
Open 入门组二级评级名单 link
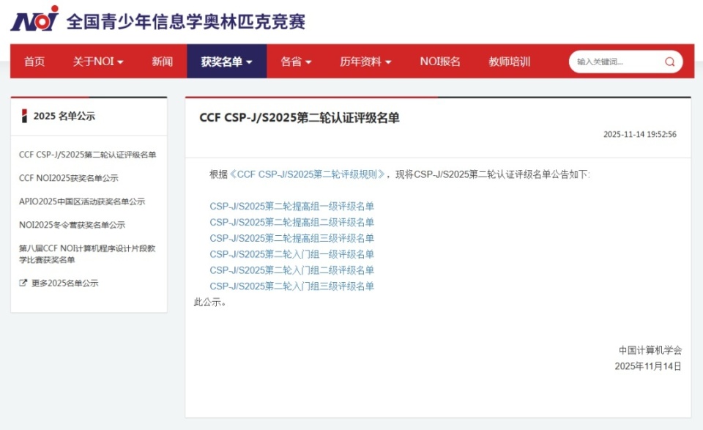point(292,270)
